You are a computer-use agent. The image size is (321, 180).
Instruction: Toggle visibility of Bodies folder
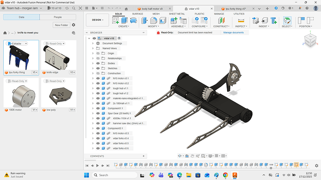tap(98, 63)
